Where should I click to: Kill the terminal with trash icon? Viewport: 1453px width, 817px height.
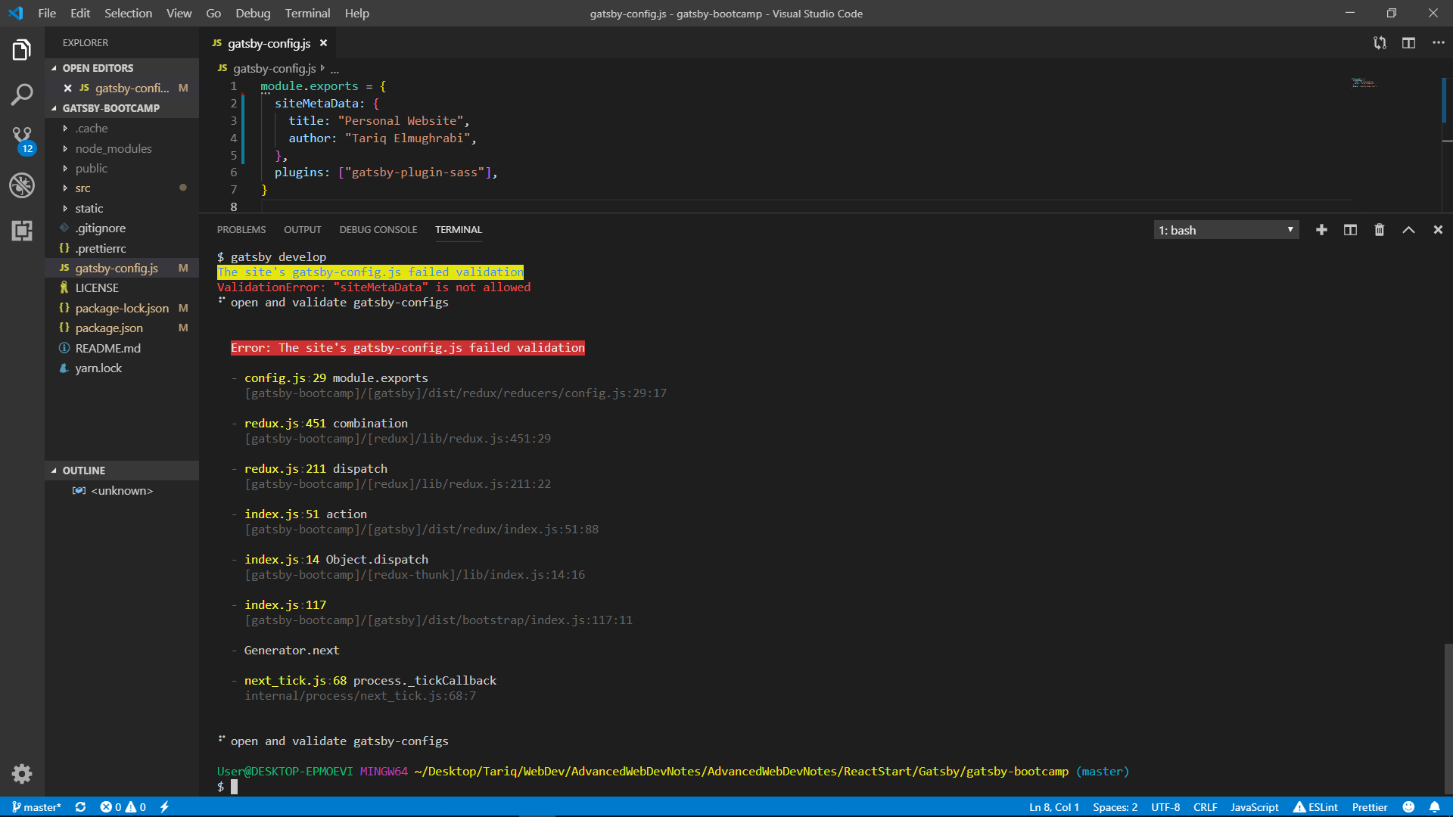1379,230
